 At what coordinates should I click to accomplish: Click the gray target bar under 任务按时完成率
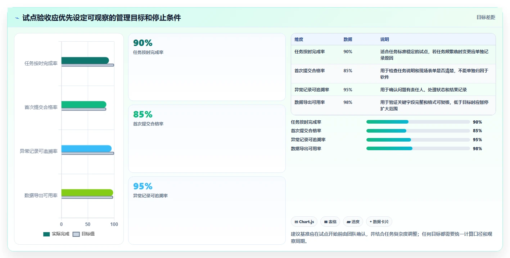(87, 65)
